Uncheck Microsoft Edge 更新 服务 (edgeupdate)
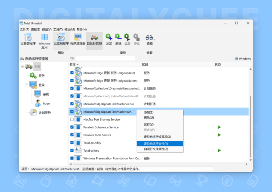 click(x=72, y=73)
